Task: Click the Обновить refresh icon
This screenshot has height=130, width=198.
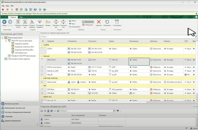Action: tap(107, 22)
